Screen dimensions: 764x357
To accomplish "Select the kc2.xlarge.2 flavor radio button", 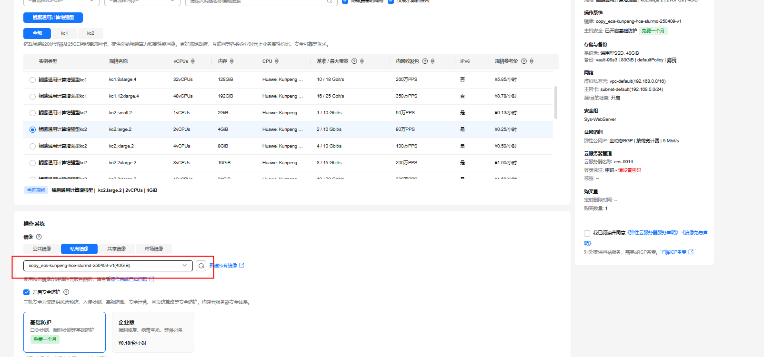I will pyautogui.click(x=32, y=147).
